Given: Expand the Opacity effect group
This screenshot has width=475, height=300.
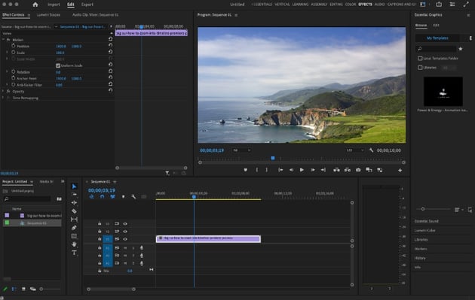Looking at the screenshot, I should pos(3,91).
